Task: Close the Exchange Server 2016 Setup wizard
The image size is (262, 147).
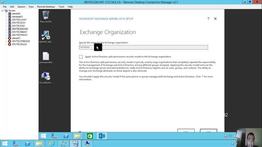Action: 215,19
